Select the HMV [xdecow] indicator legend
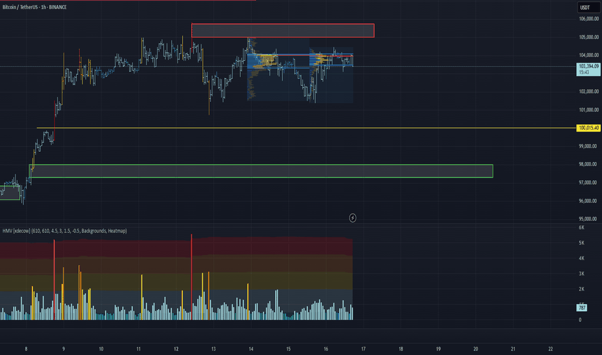Screen dimensions: 602x355 click(x=65, y=230)
